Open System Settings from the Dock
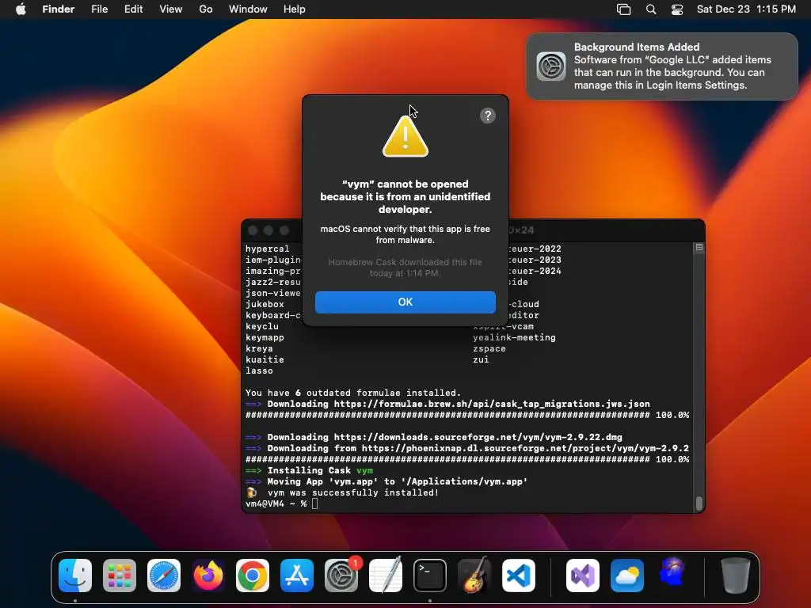This screenshot has height=608, width=811. click(x=341, y=575)
